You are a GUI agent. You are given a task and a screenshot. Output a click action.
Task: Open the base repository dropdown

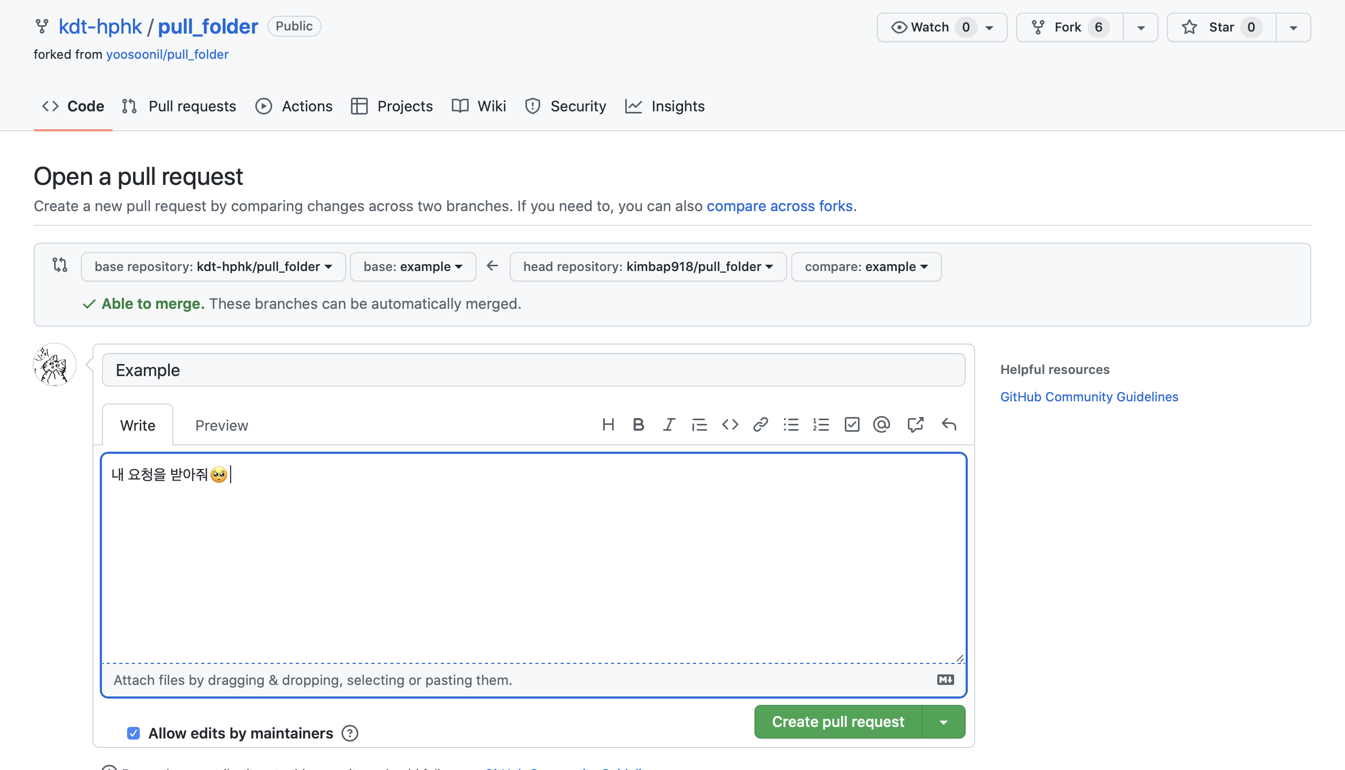pyautogui.click(x=213, y=266)
